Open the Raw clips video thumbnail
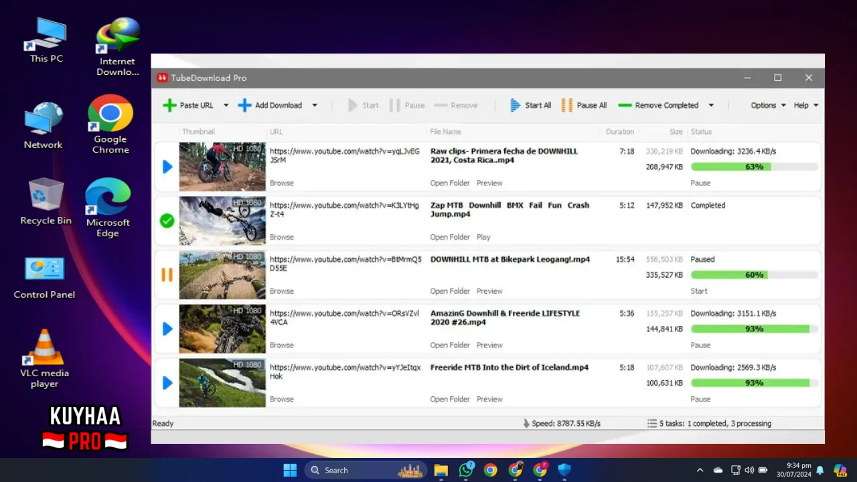857x482 pixels. coord(222,167)
